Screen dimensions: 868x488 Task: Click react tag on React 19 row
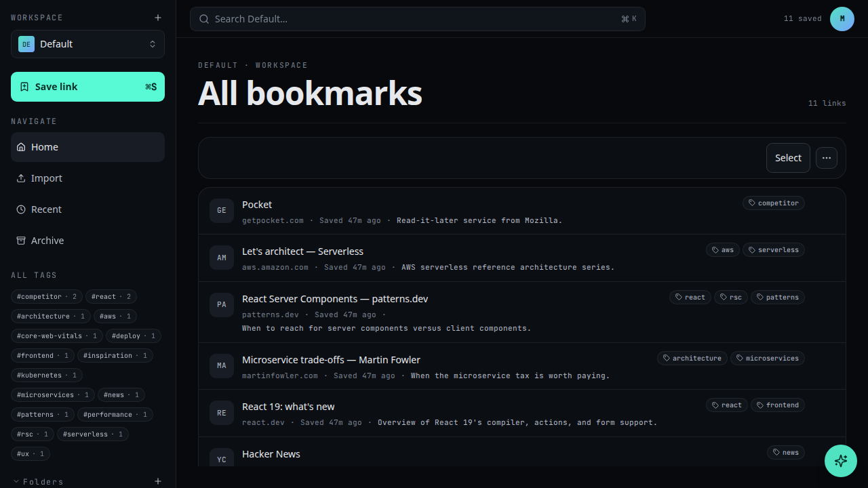pos(727,405)
